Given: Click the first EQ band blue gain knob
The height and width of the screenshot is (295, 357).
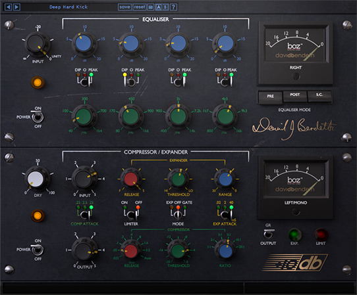Looking at the screenshot, I should tap(84, 43).
